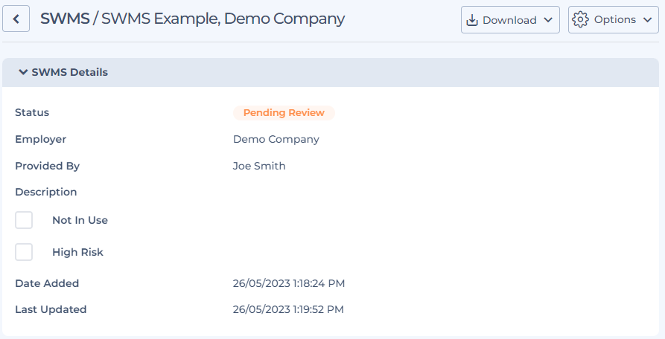Click the Download button label

click(509, 20)
